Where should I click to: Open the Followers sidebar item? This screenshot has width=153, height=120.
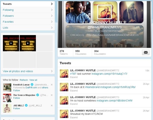28,16
